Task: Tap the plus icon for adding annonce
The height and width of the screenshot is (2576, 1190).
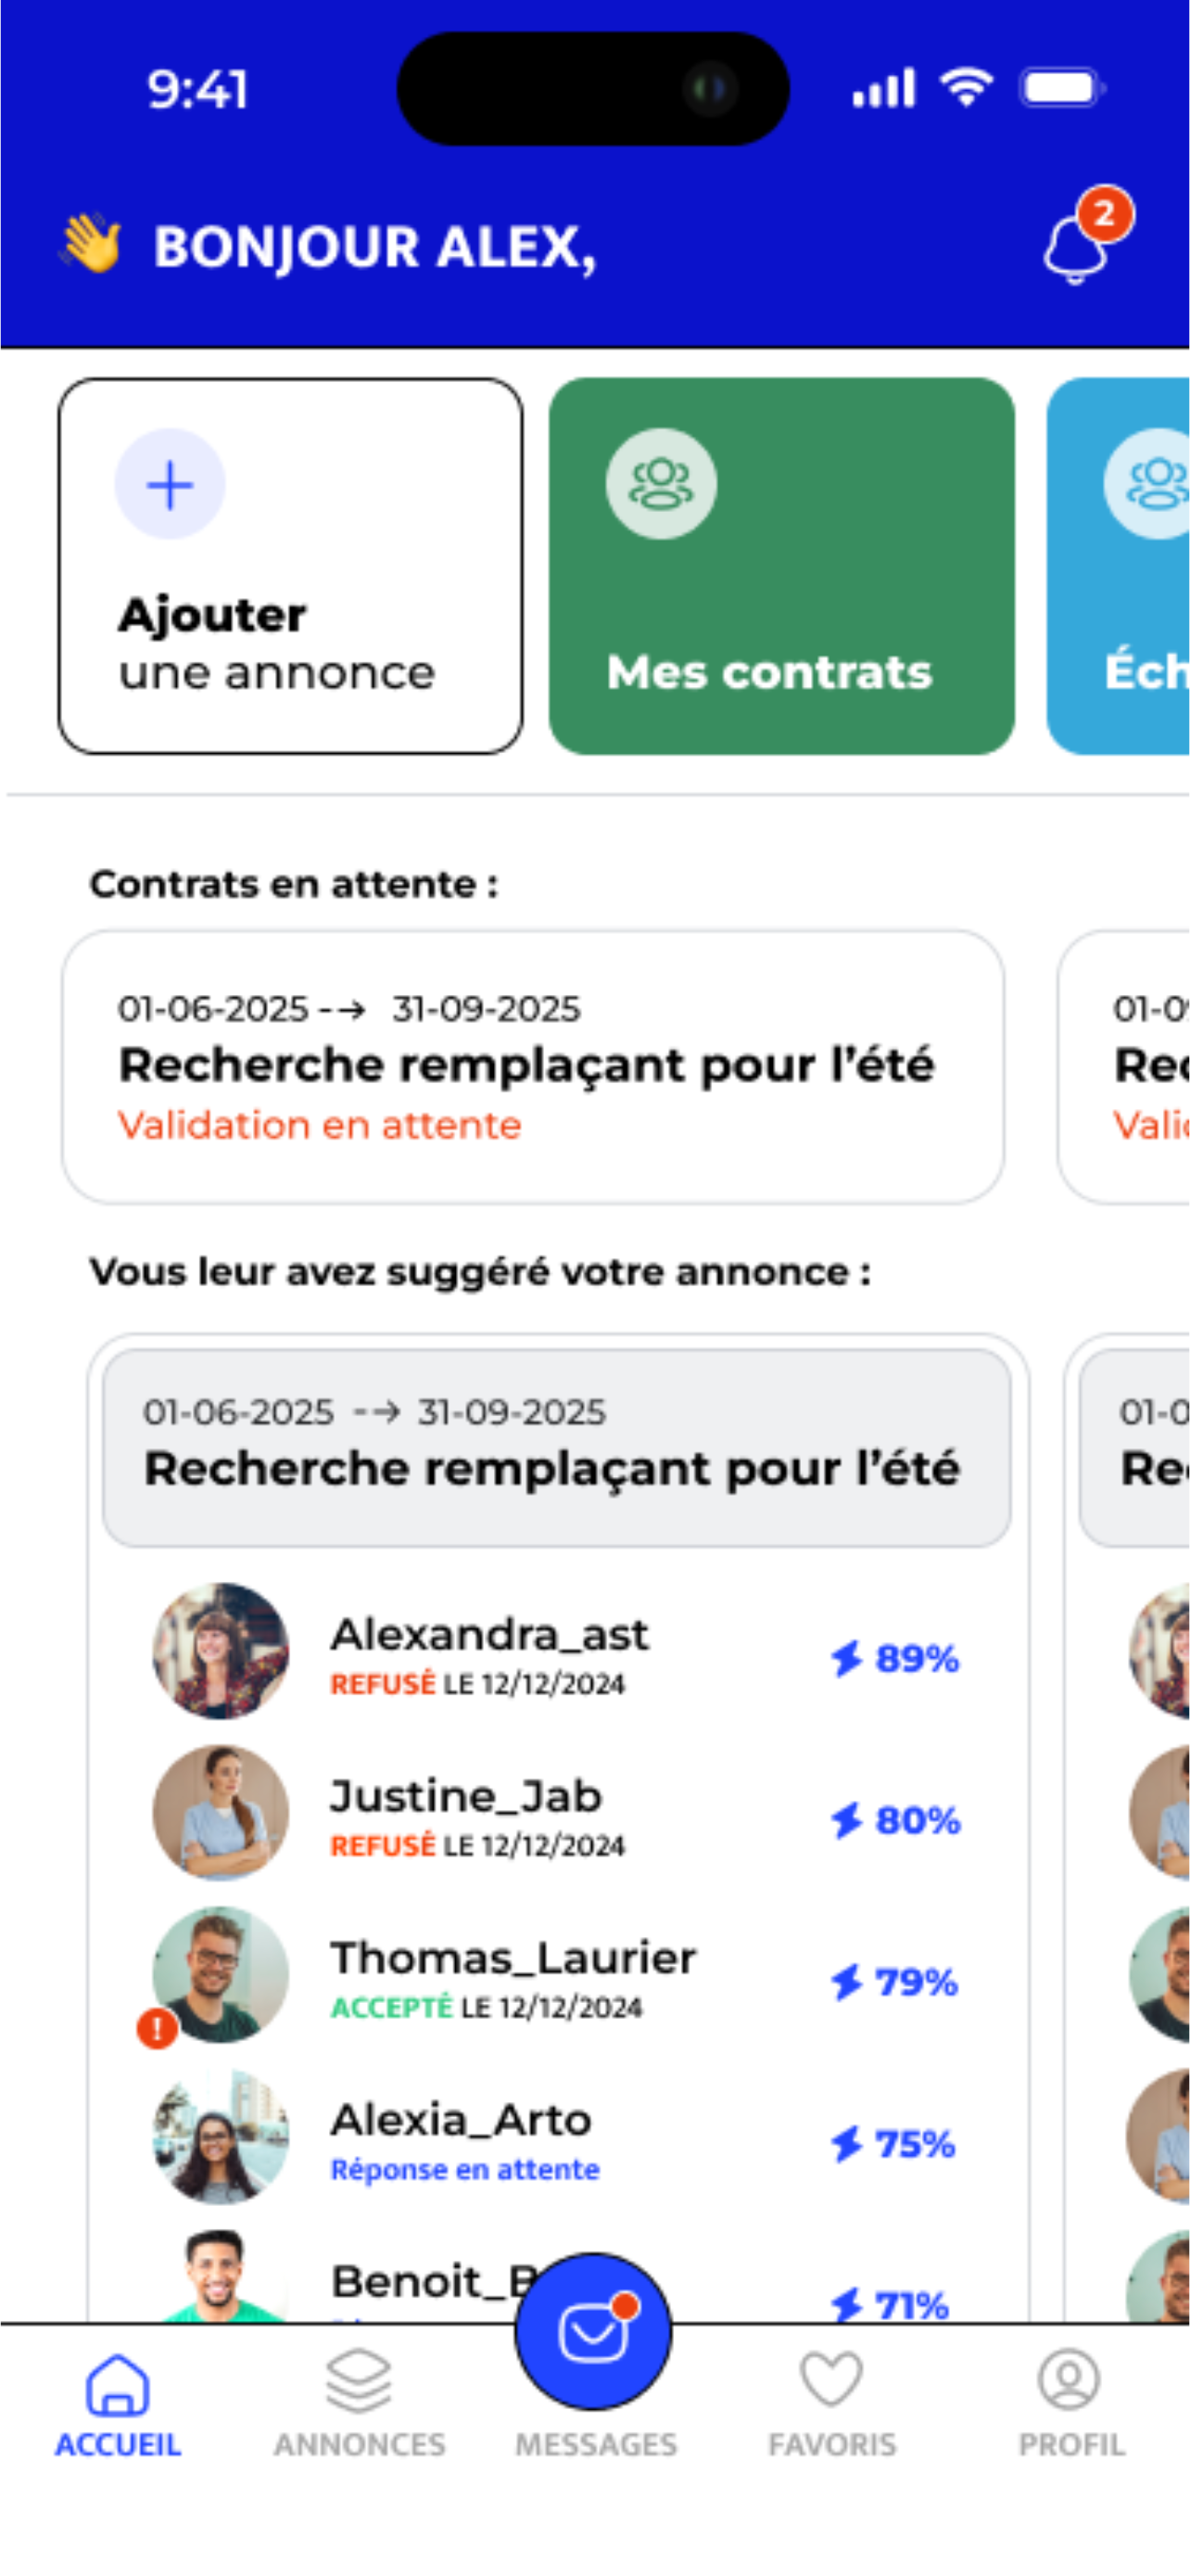Action: click(170, 485)
